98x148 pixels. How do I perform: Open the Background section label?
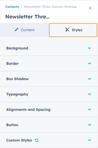click(x=17, y=48)
